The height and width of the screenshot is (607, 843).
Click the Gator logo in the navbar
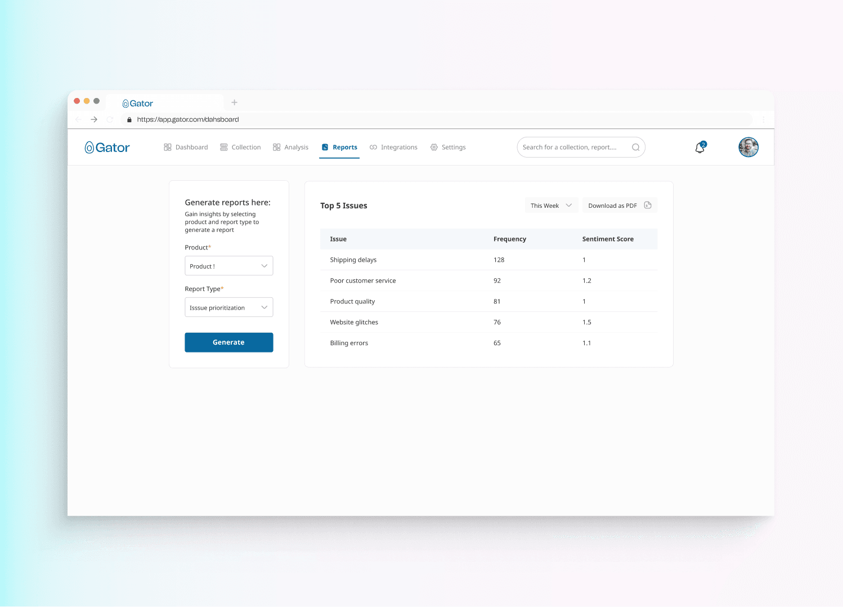tap(107, 148)
